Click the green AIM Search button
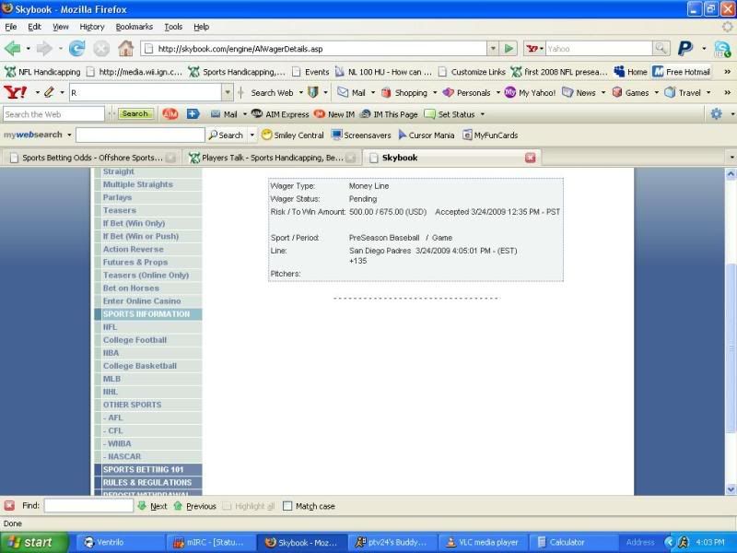This screenshot has height=553, width=737. pyautogui.click(x=135, y=113)
